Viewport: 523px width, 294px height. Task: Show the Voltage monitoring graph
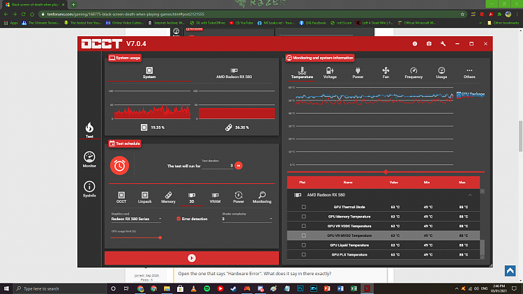point(330,72)
